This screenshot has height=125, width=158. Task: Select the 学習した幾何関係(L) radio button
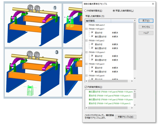[114, 11]
